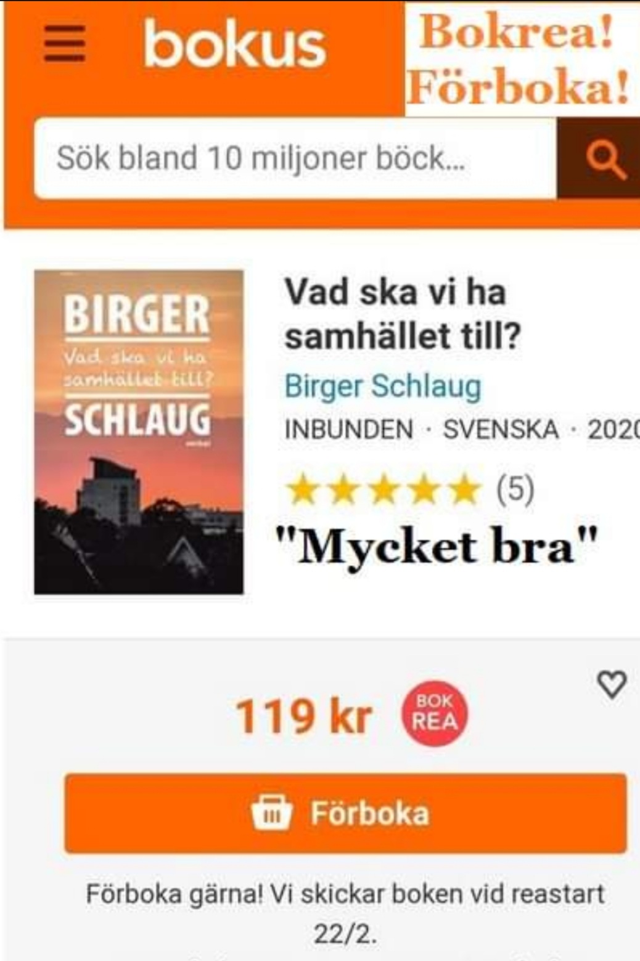The width and height of the screenshot is (640, 961).
Task: Click the bokus logo
Action: pos(234,43)
